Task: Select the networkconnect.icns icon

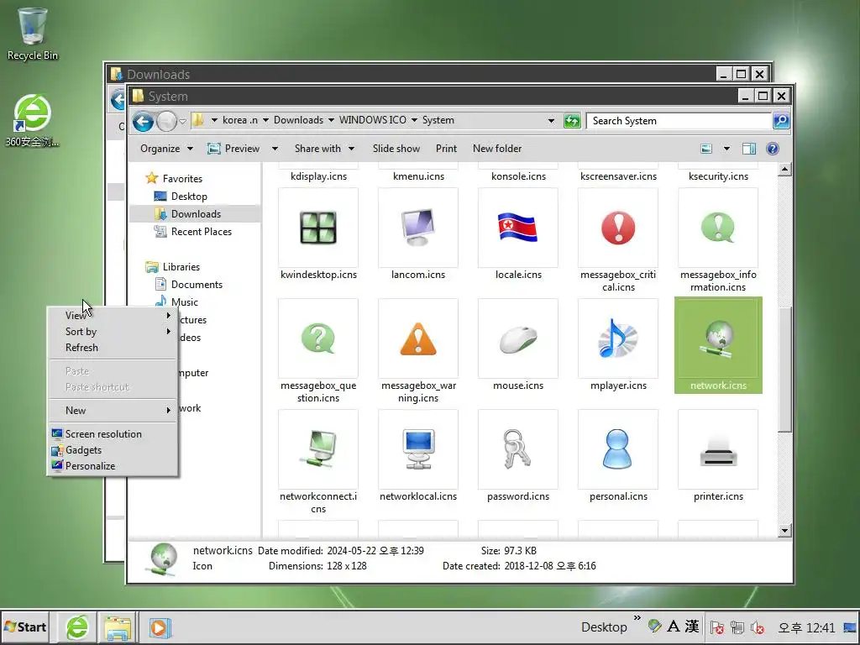Action: pyautogui.click(x=318, y=449)
